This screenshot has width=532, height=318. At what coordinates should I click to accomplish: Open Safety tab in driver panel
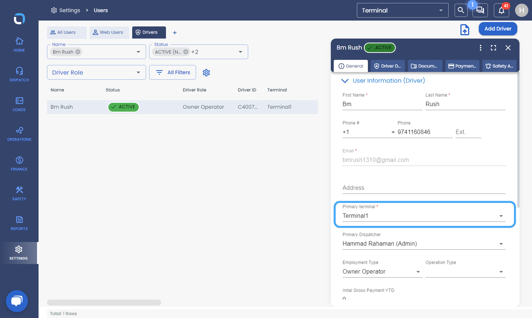tap(499, 66)
